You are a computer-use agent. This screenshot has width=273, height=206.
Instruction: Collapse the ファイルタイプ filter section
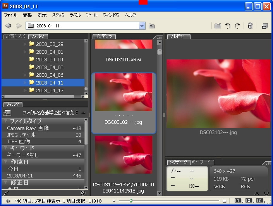pos(5,121)
